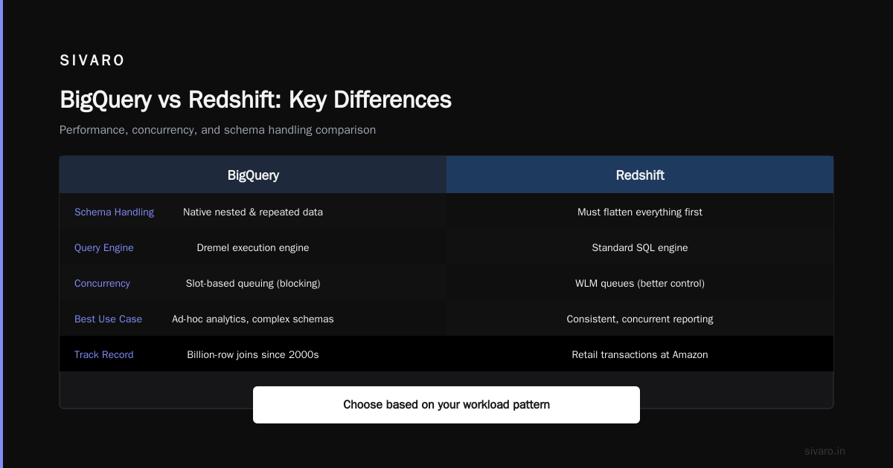Image resolution: width=893 pixels, height=468 pixels.
Task: Click the Concurrency row label
Action: (102, 283)
